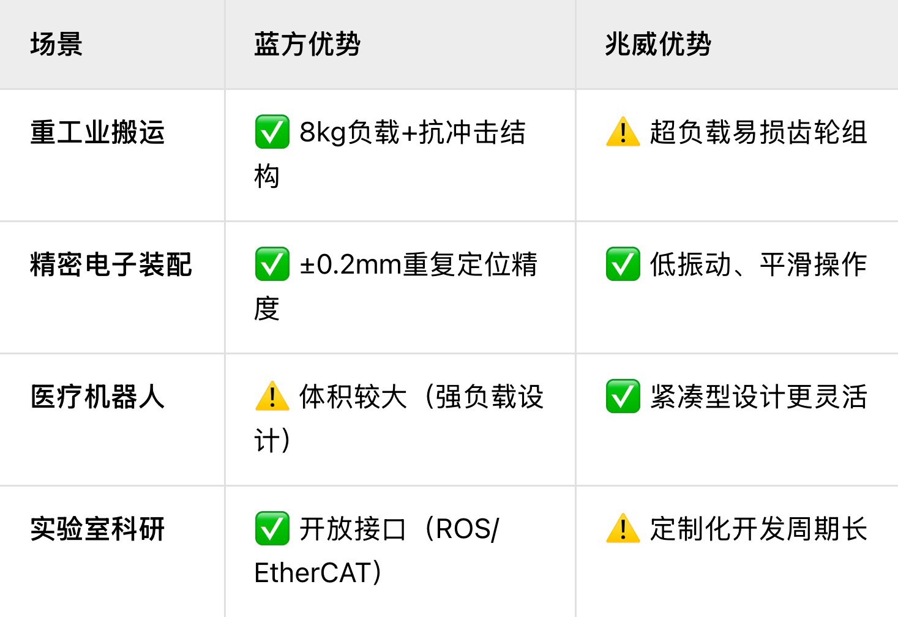The height and width of the screenshot is (617, 898).
Task: Click warning icon beside 超负载易损齿轮组
Action: 623,132
